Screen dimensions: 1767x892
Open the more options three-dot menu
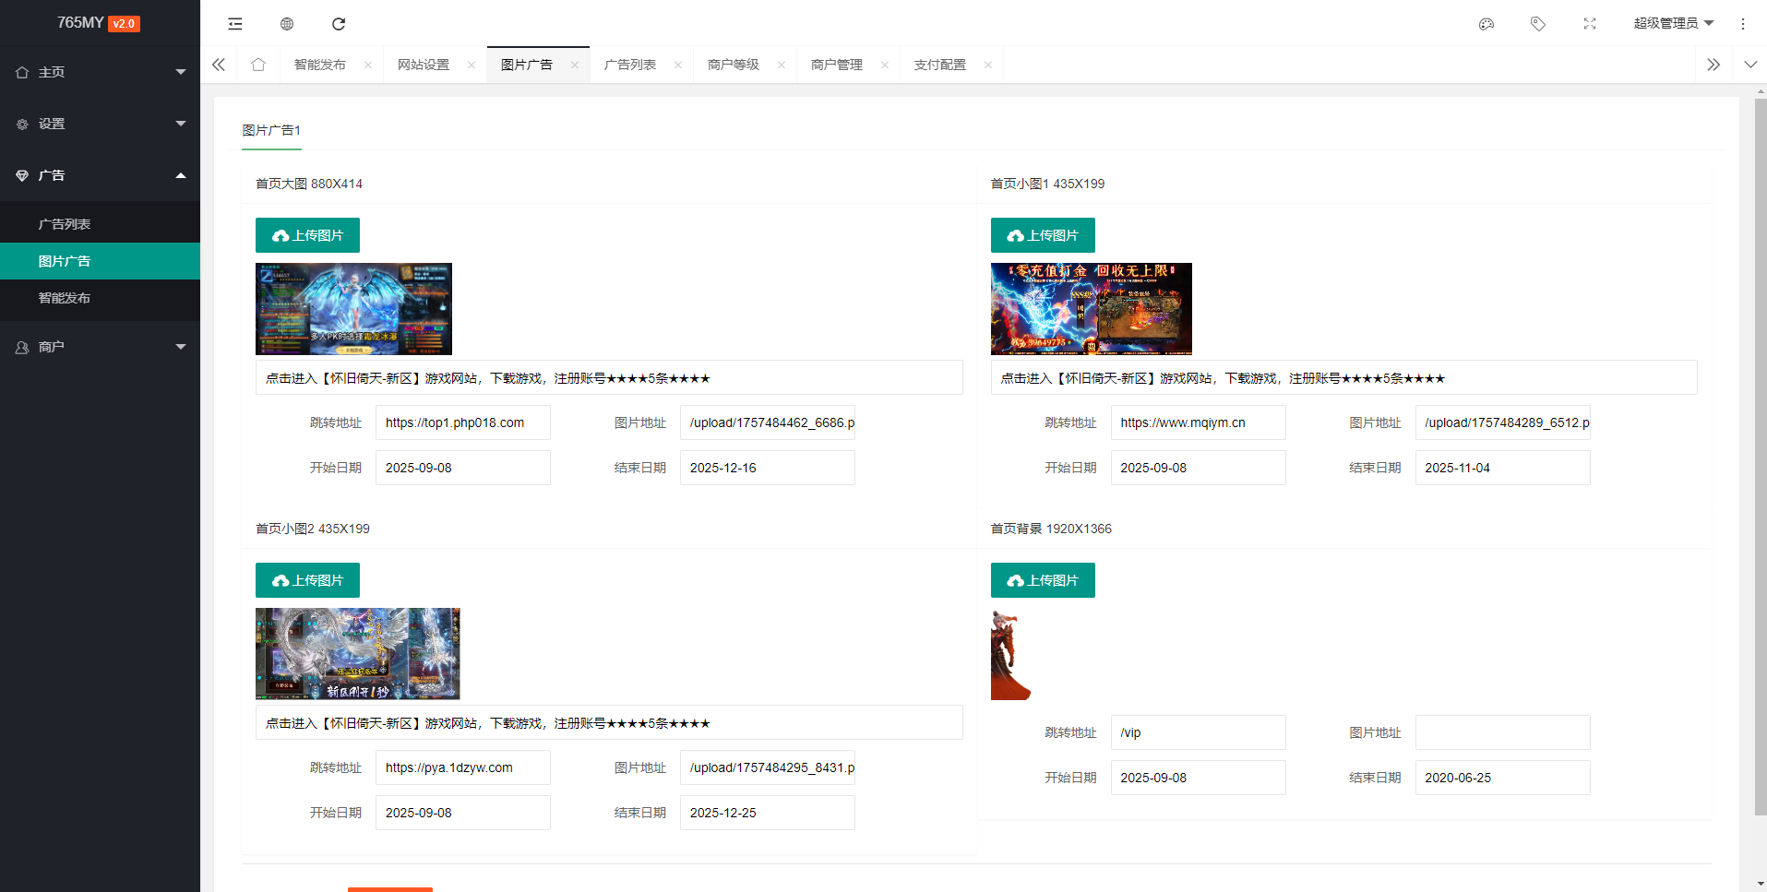pyautogui.click(x=1742, y=23)
